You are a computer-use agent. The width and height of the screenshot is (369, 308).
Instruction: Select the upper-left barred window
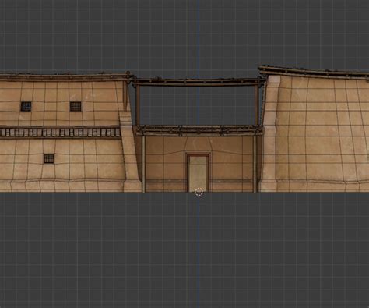[26, 106]
